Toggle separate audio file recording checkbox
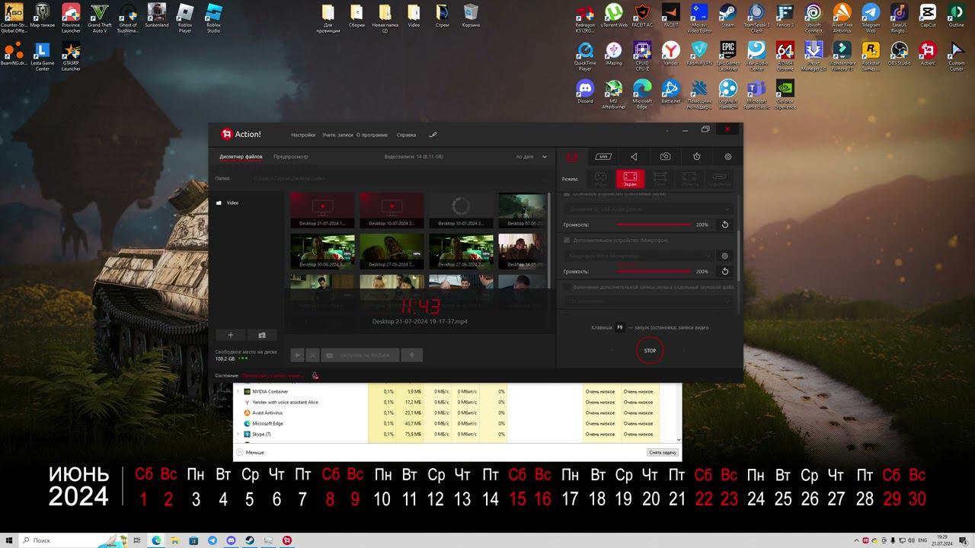The height and width of the screenshot is (548, 975). [x=567, y=287]
